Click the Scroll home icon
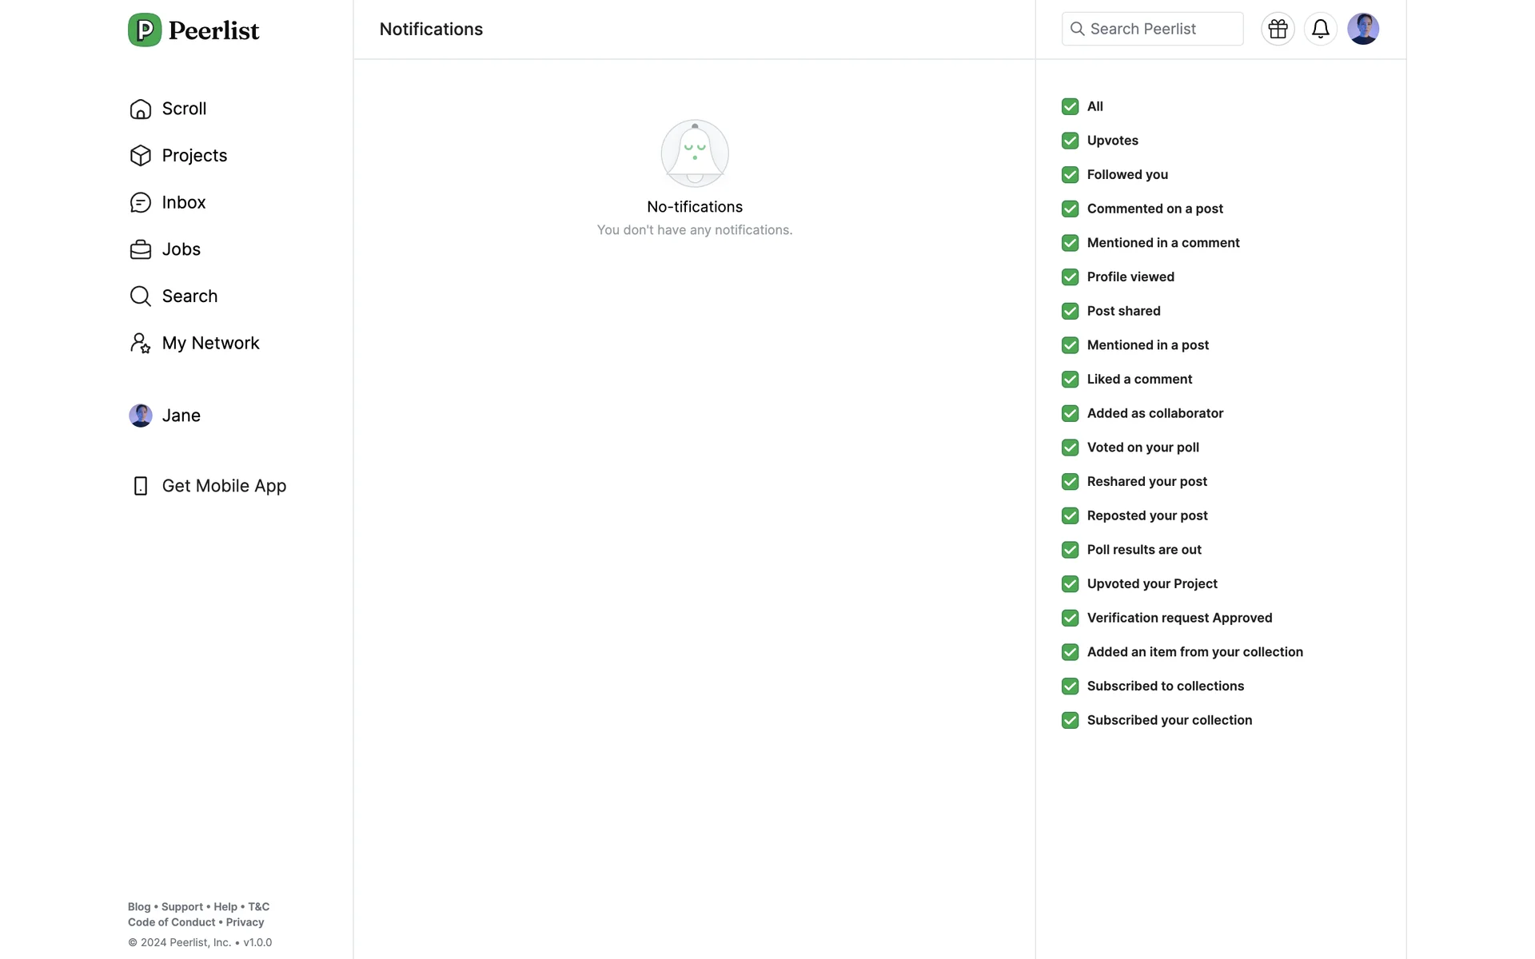The width and height of the screenshot is (1535, 959). point(141,109)
